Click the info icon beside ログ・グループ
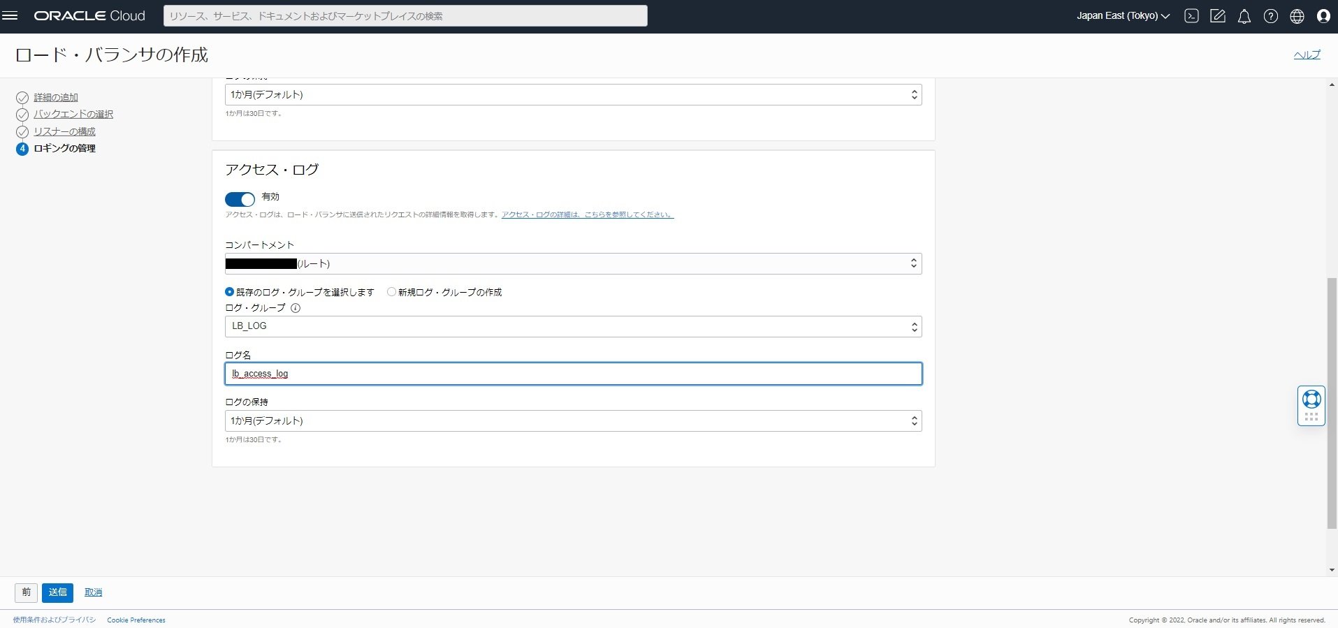The image size is (1338, 628). (296, 308)
